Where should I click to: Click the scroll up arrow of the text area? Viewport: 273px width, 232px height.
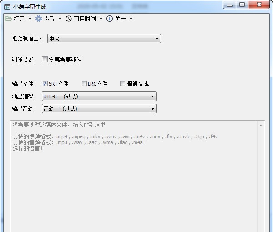261,125
